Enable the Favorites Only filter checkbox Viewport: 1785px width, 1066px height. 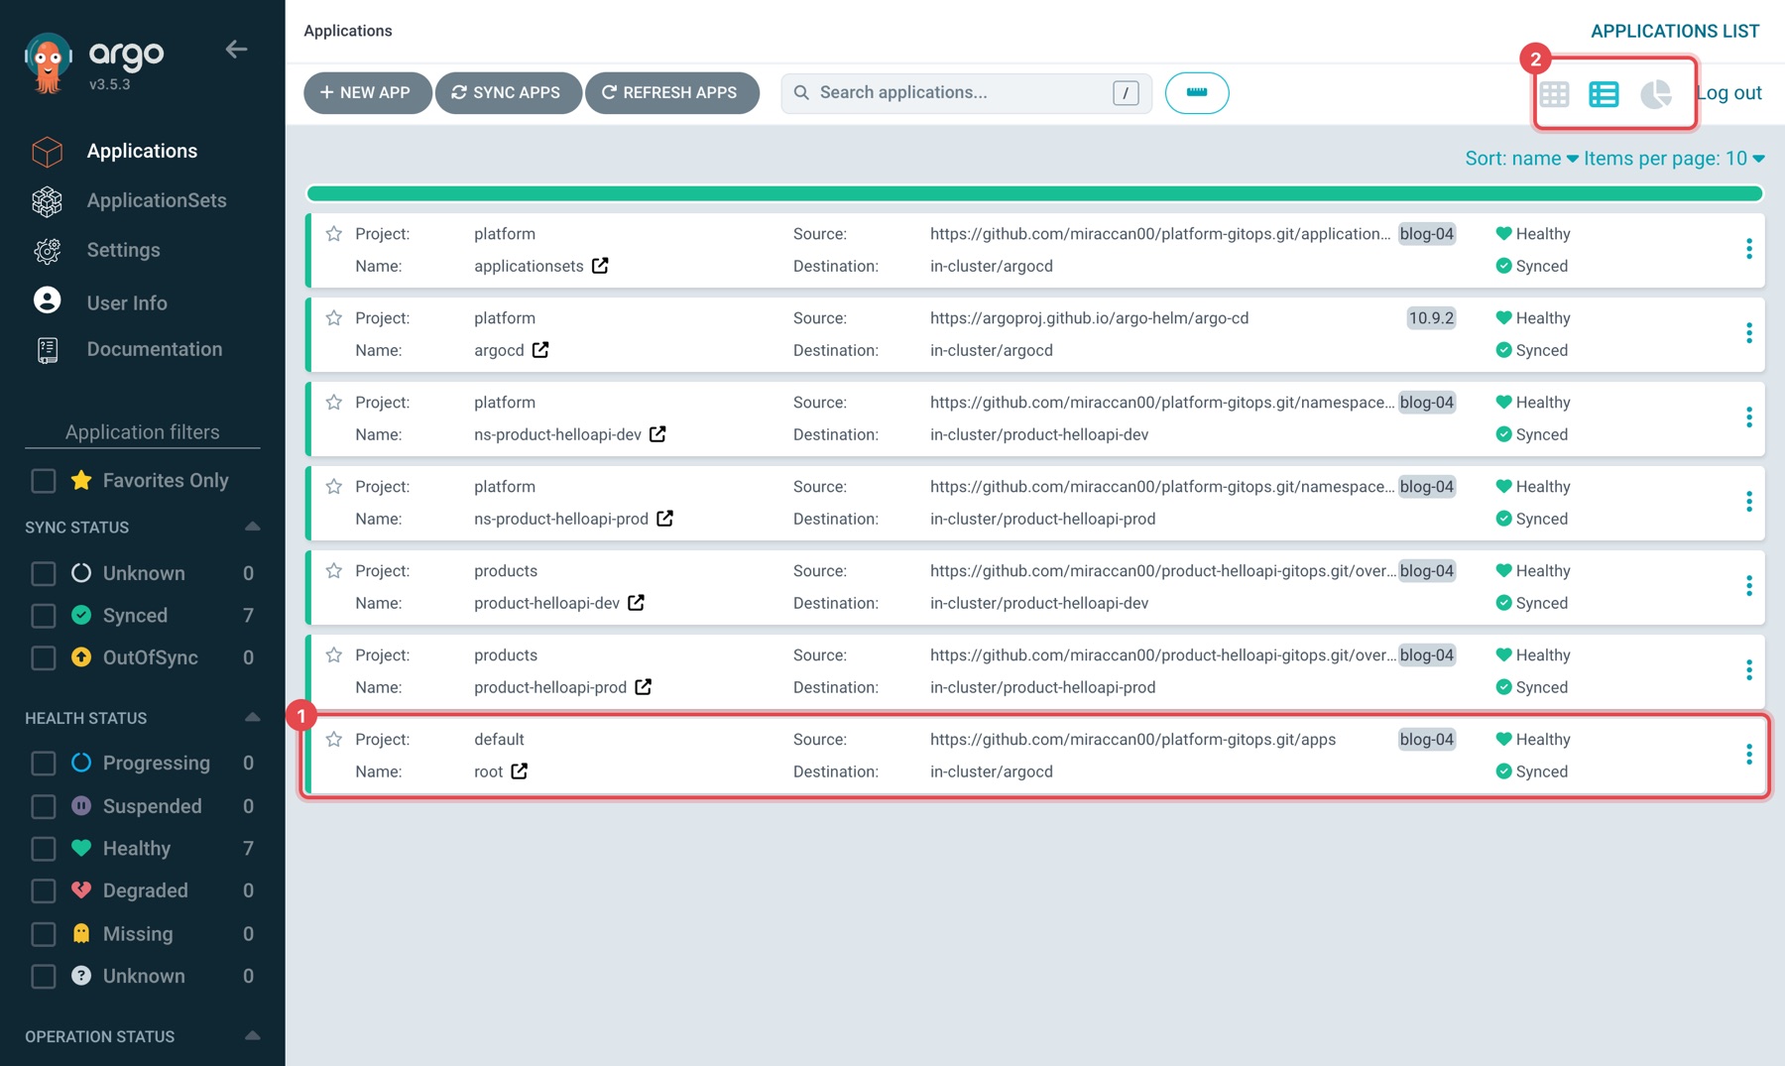[x=44, y=481]
